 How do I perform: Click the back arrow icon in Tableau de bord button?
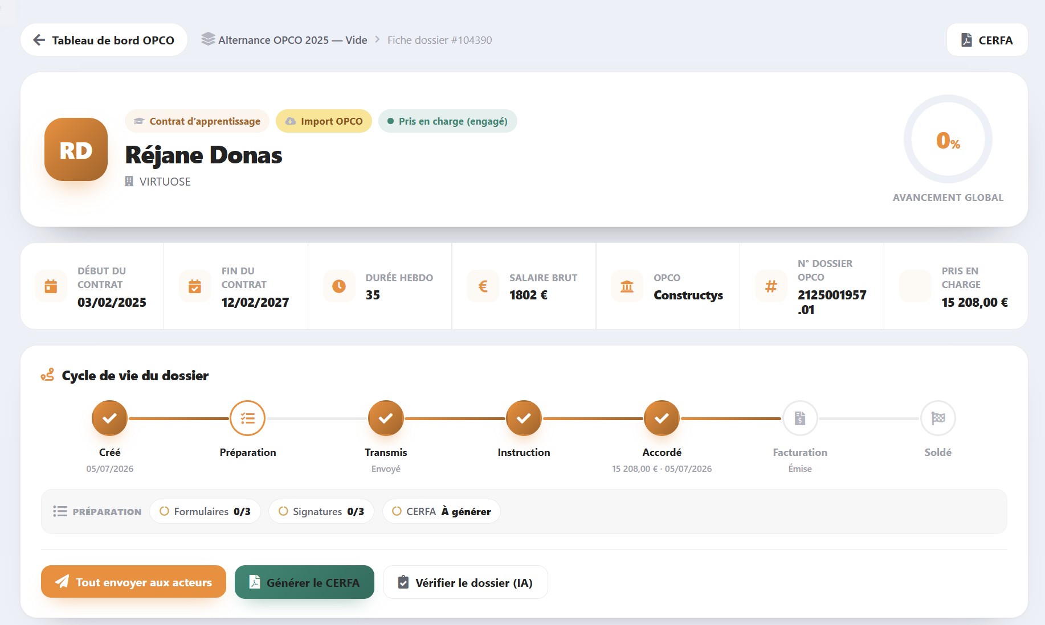point(39,40)
